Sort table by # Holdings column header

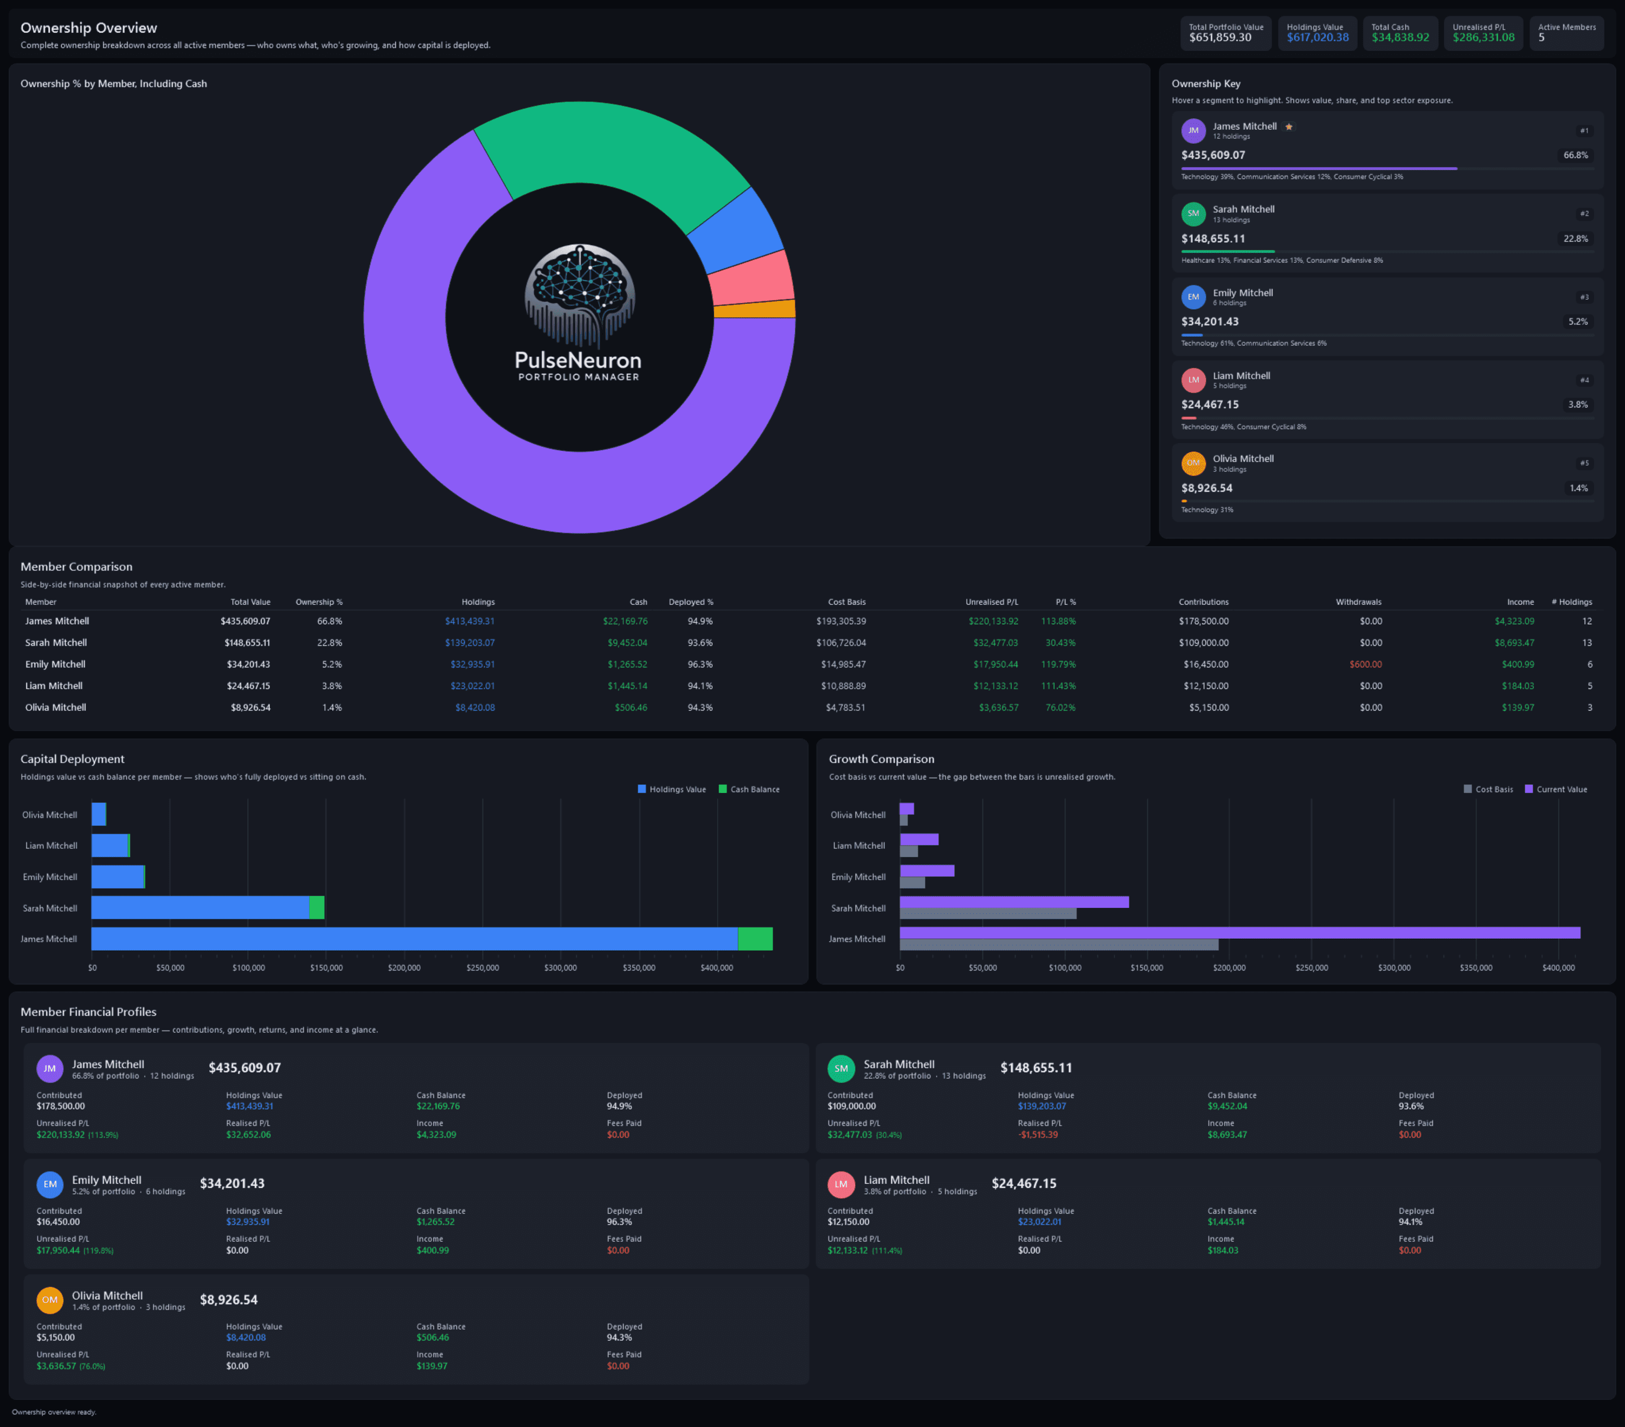[x=1572, y=602]
